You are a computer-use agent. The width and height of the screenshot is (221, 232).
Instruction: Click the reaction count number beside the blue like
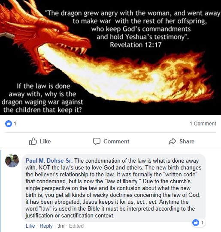coord(15,124)
